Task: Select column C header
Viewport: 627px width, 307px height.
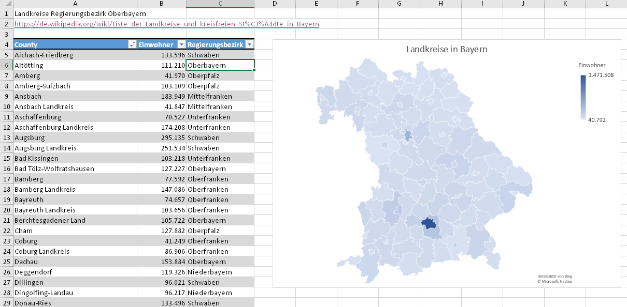Action: (x=220, y=4)
